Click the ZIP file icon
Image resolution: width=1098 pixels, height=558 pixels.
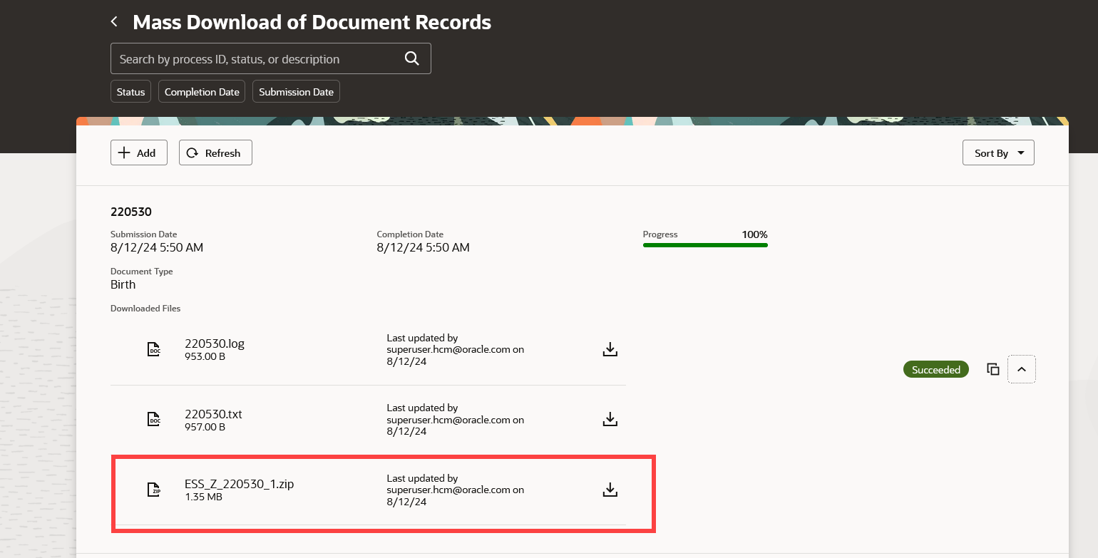[154, 490]
